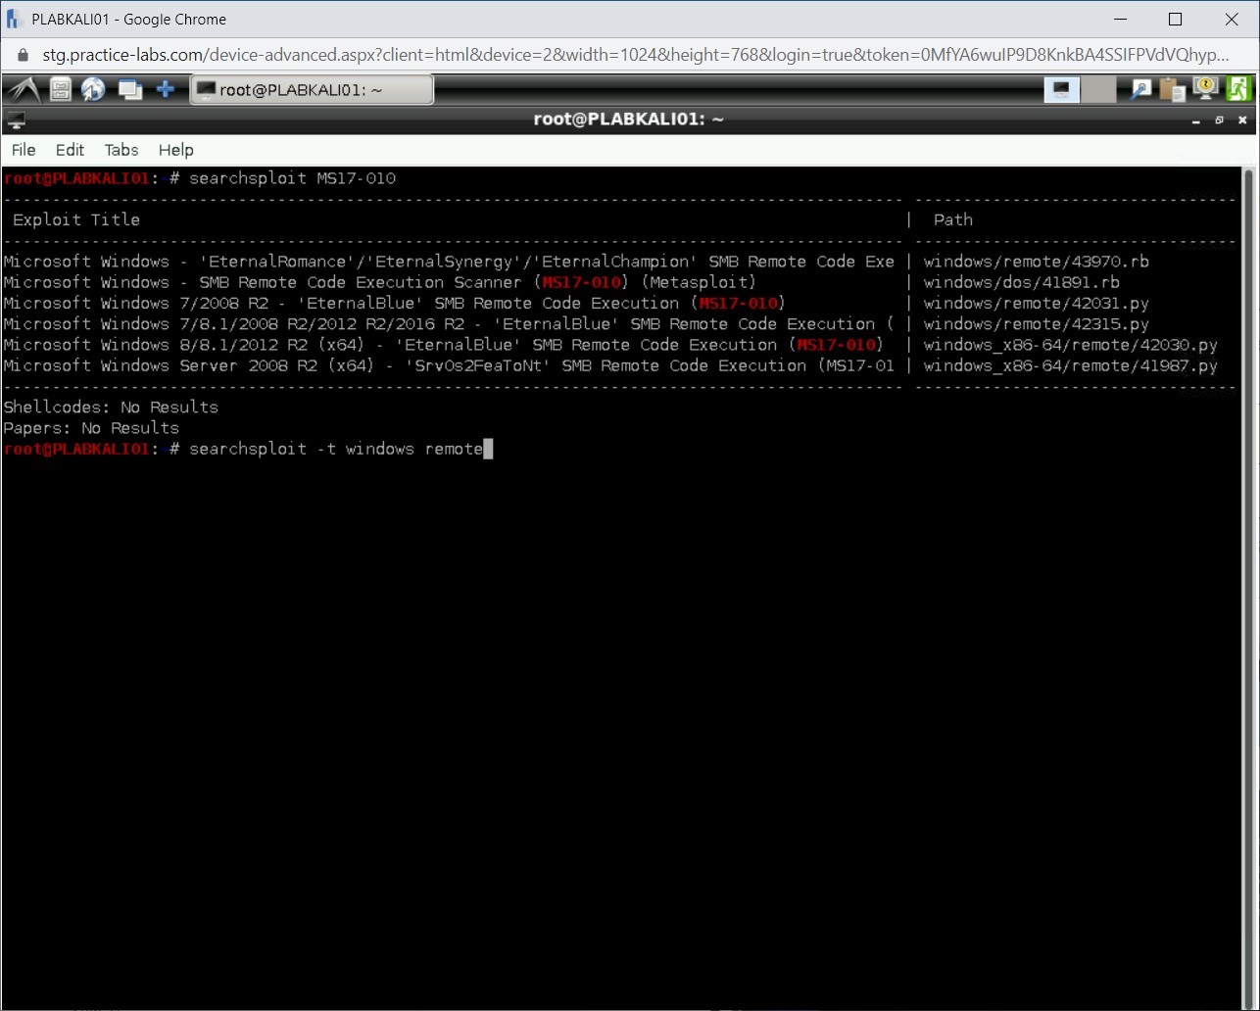This screenshot has height=1011, width=1260.
Task: Click root@PLABKALI01 taskbar window button
Action: pyautogui.click(x=312, y=90)
